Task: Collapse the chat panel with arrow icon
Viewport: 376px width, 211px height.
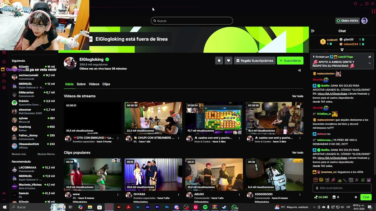Action: (313, 31)
